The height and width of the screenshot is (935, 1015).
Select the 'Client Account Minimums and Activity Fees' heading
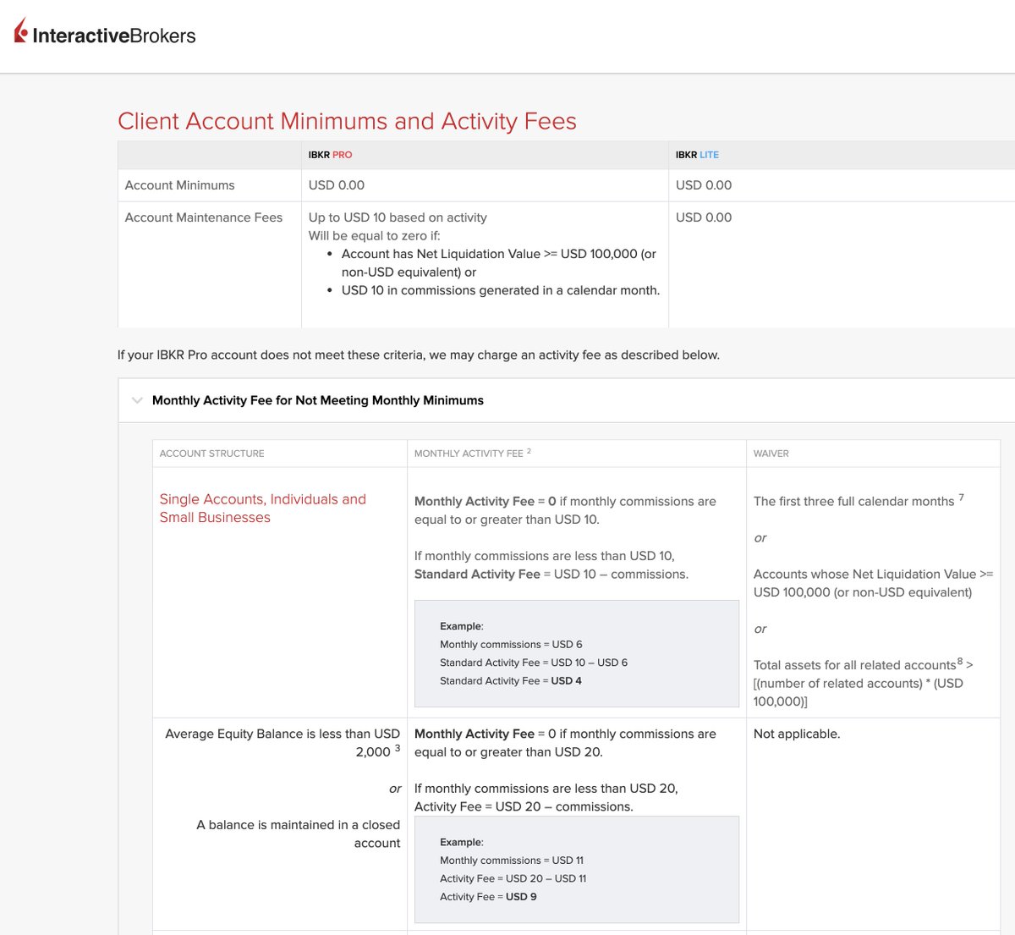[x=347, y=121]
